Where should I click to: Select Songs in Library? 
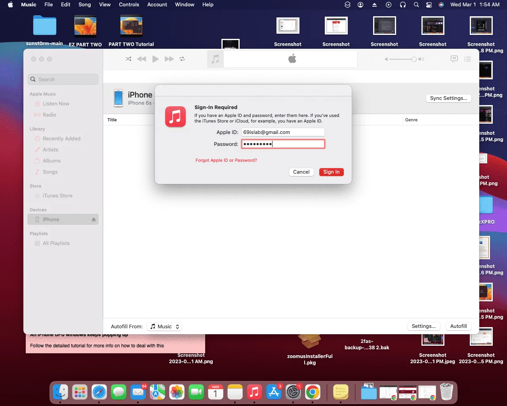(50, 172)
